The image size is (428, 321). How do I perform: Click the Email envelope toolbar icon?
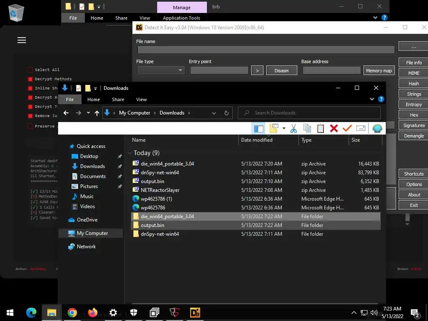pos(361,128)
